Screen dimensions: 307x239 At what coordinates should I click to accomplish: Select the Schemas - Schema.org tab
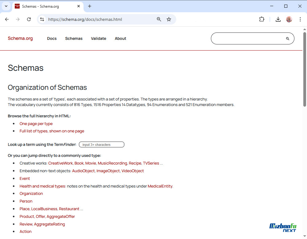48,6
